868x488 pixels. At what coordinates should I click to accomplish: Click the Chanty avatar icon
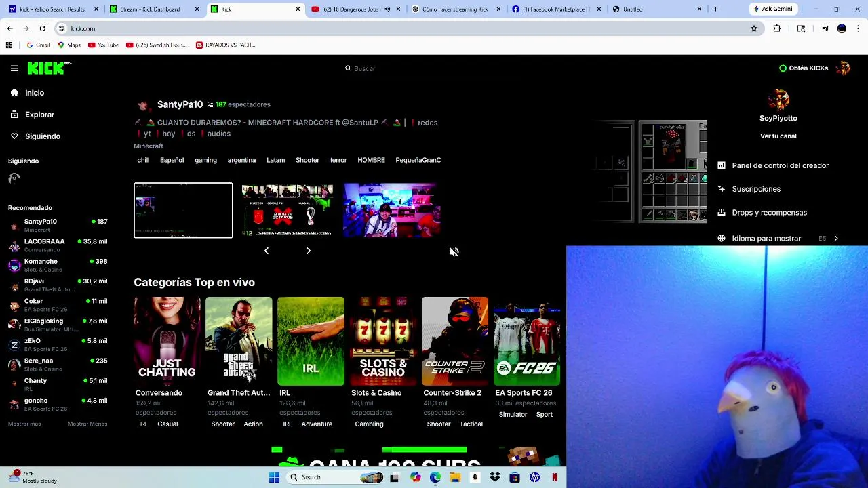pos(14,384)
